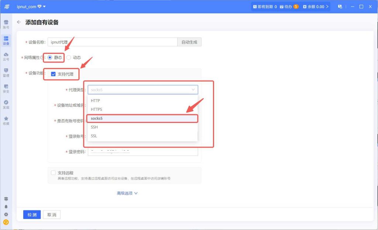Open the 代理类型 dropdown box

[142, 90]
